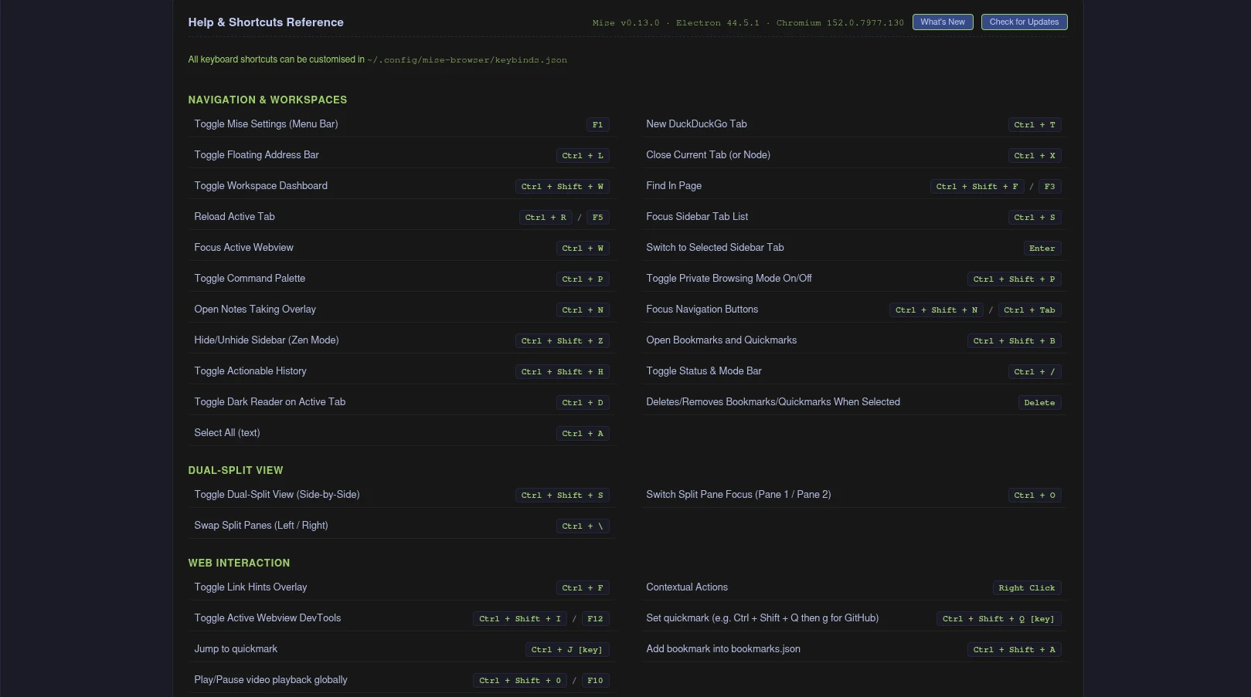The width and height of the screenshot is (1251, 697).
Task: Click the Enter key badge
Action: 1042,248
